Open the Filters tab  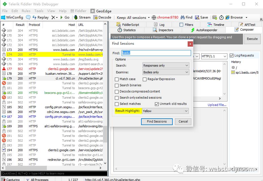(x=186, y=24)
